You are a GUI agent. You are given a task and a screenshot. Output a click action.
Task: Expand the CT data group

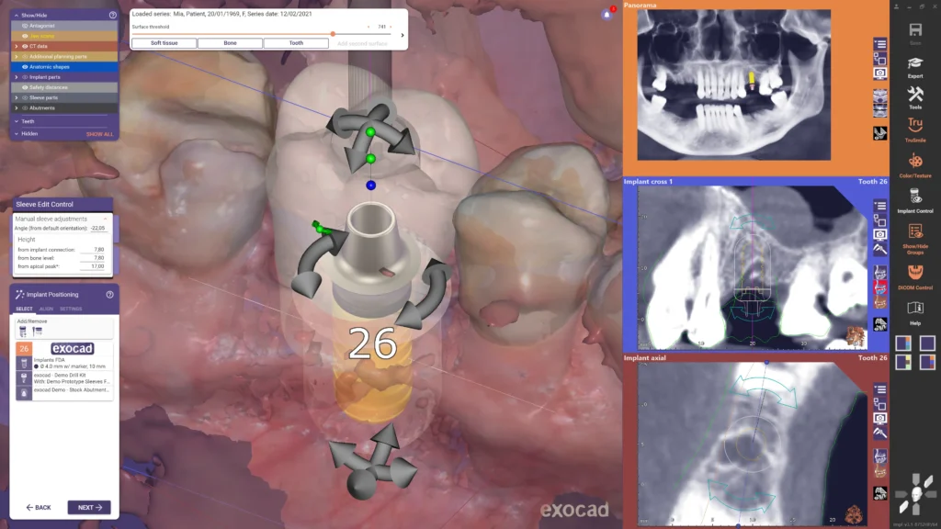(17, 46)
